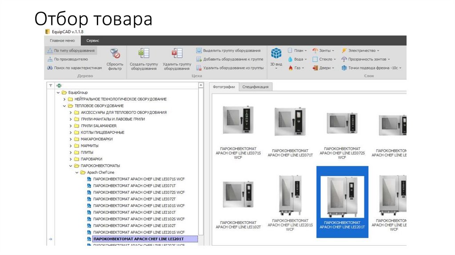The image size is (455, 255).
Task: Select tree item LEI102T
Action: pyautogui.click(x=134, y=226)
